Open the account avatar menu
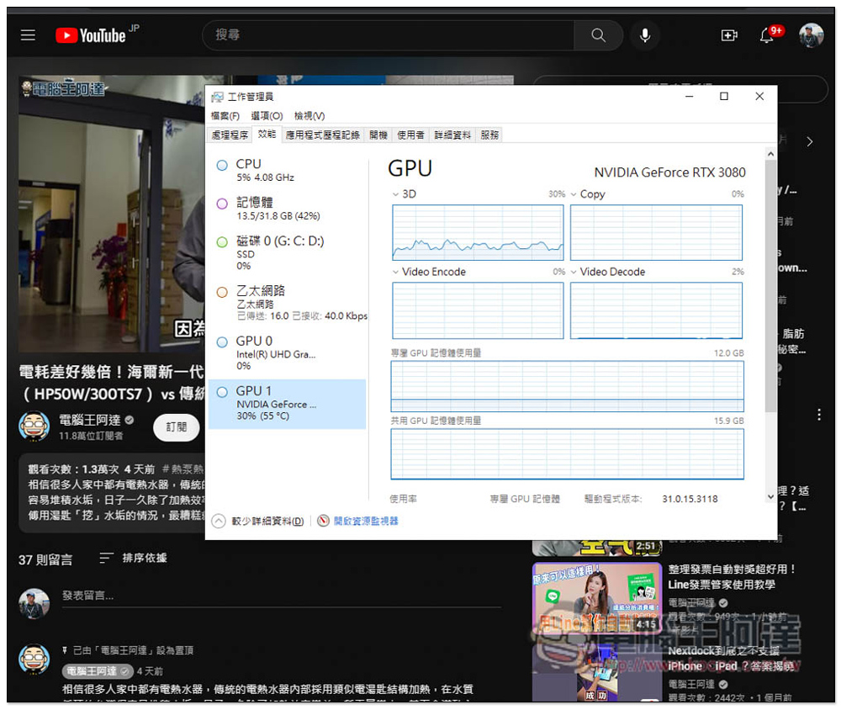The width and height of the screenshot is (841, 710). (811, 35)
